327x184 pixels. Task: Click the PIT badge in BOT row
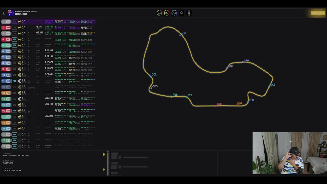coord(14,146)
